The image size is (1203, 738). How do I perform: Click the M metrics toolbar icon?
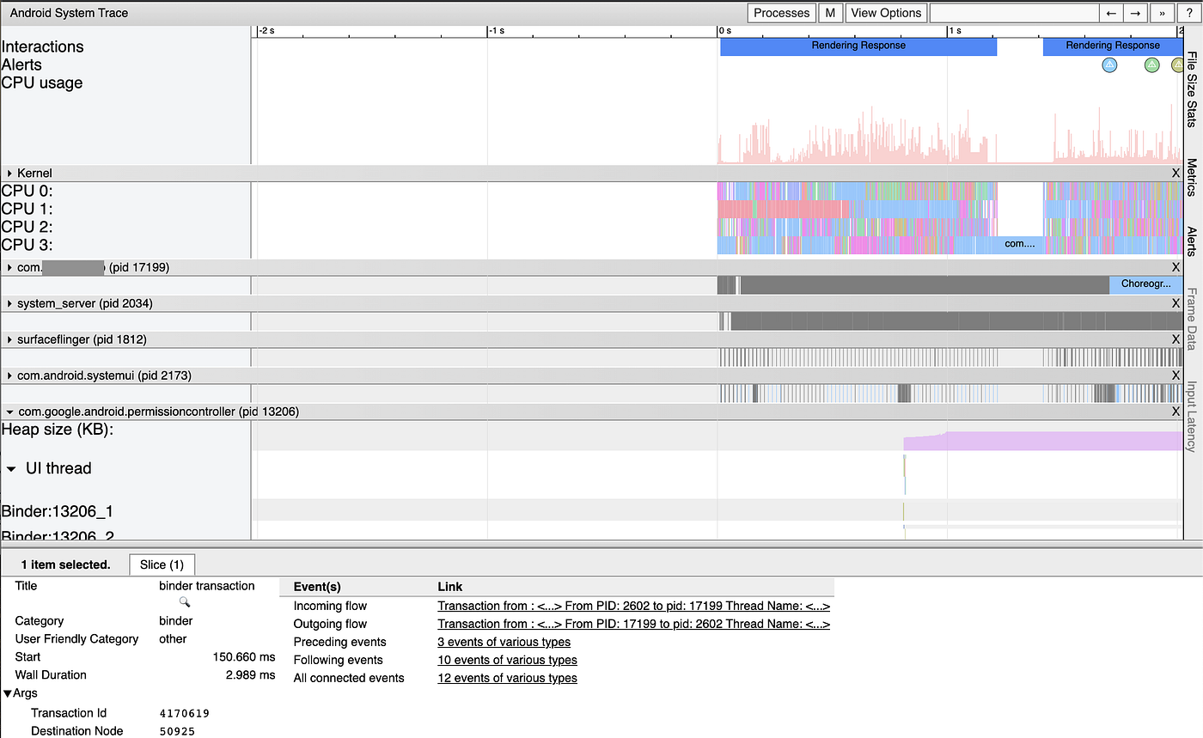(830, 13)
